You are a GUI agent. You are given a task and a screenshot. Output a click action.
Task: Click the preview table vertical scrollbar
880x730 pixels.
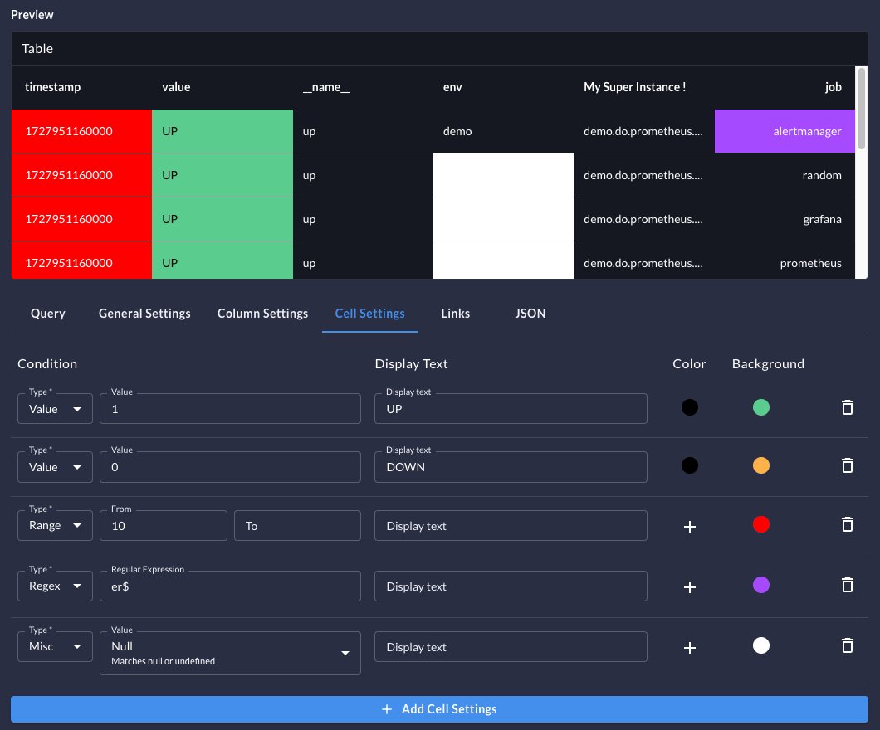(862, 109)
